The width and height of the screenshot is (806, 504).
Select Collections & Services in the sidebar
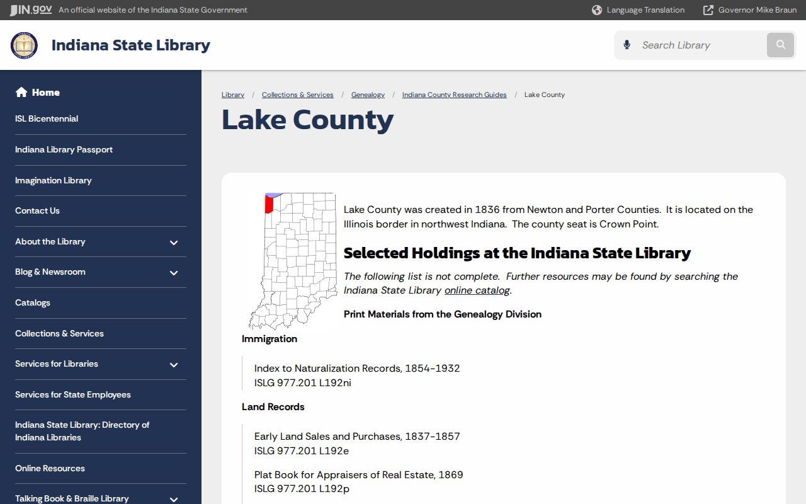(x=59, y=333)
